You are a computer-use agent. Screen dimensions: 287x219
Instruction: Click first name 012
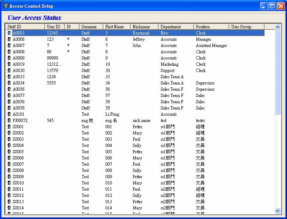tap(109, 195)
